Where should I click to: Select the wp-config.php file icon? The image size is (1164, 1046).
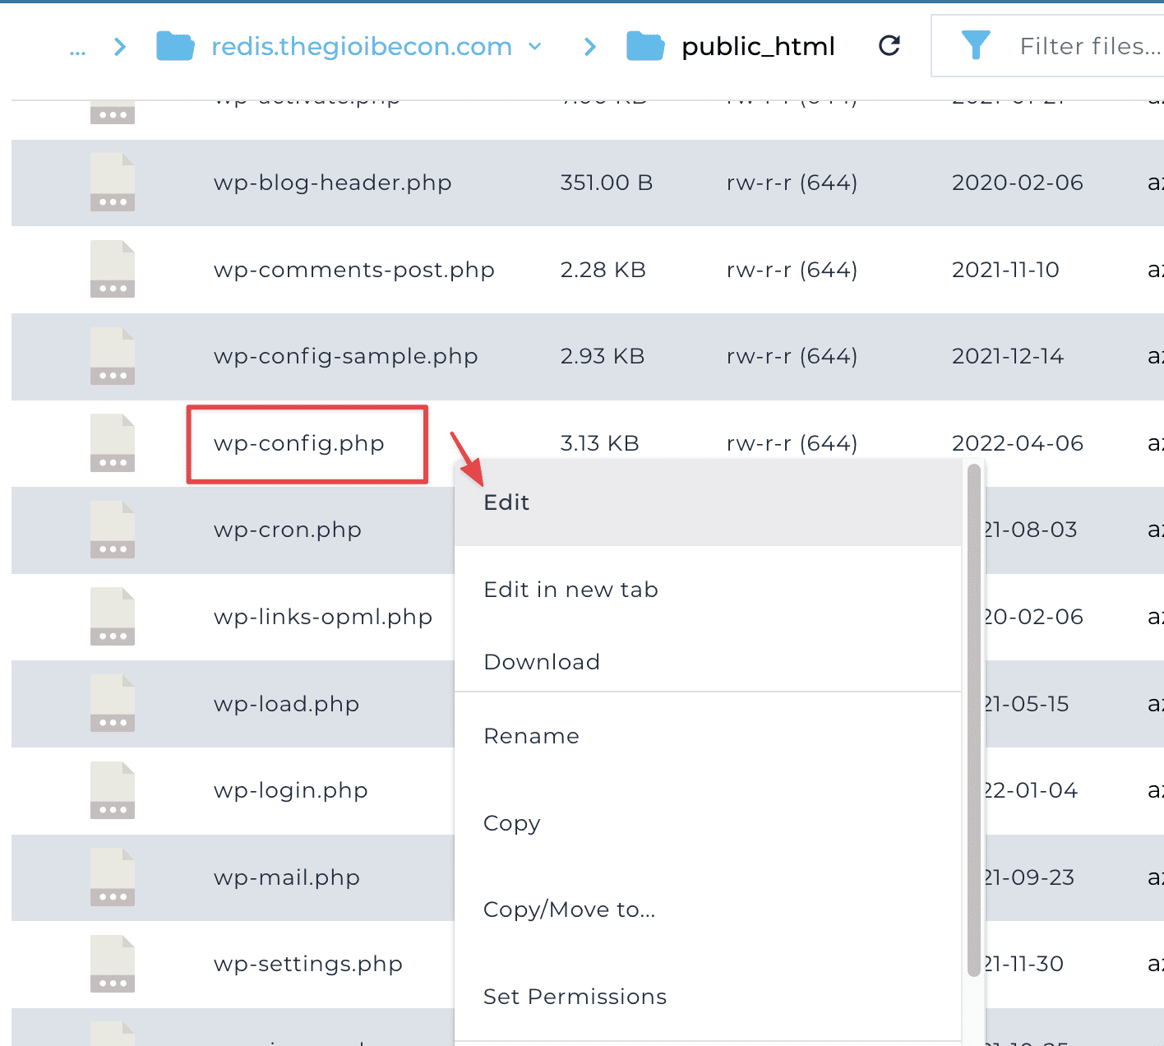pos(112,443)
